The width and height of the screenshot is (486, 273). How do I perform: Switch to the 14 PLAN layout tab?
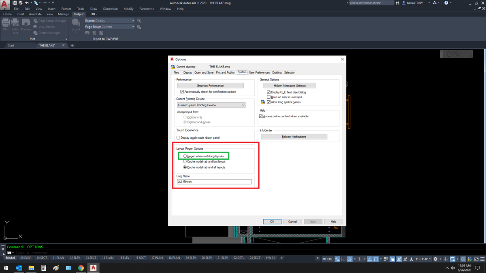[x=108, y=258]
